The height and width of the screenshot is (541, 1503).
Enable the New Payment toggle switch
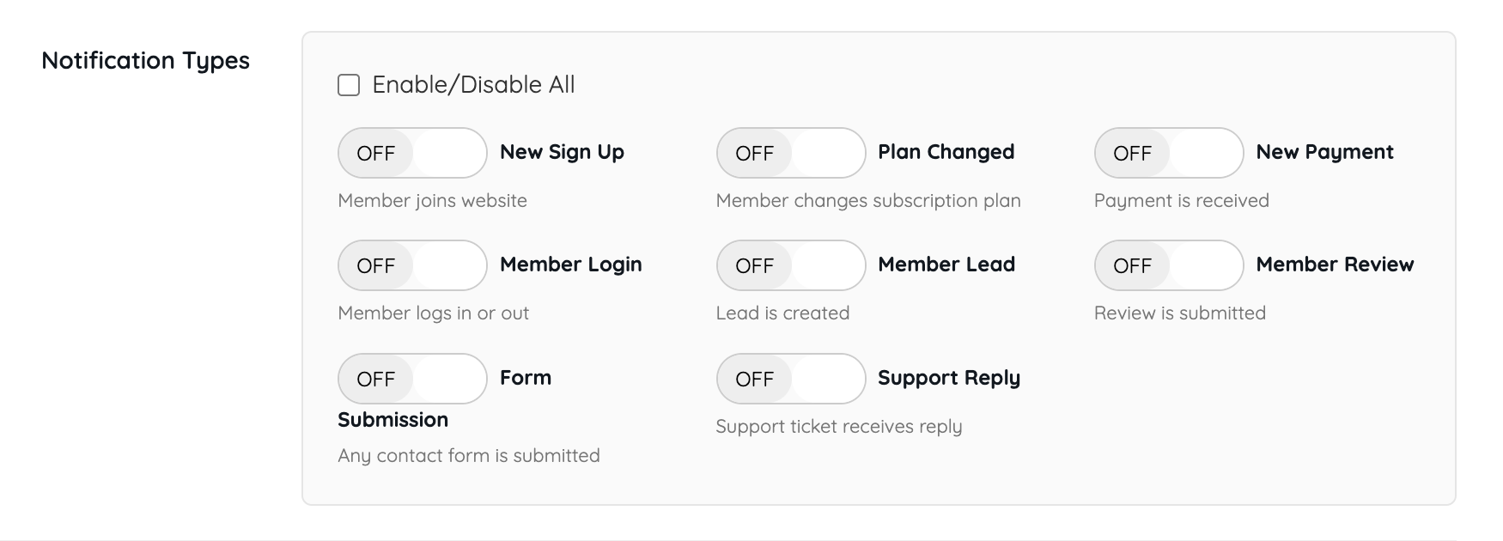[x=1168, y=153]
